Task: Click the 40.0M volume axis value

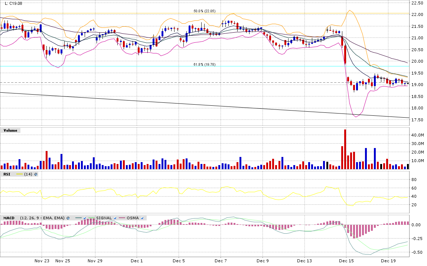Action: coord(417,135)
